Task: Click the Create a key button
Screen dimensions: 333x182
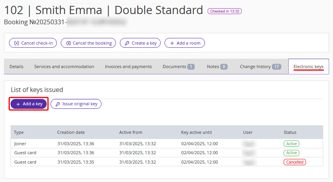Action: point(140,43)
